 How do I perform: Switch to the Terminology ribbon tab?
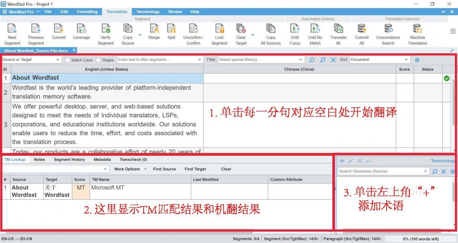coord(148,12)
